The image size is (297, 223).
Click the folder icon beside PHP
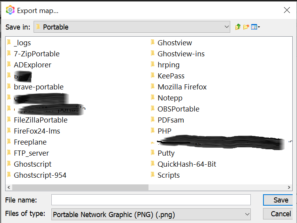tap(153, 130)
